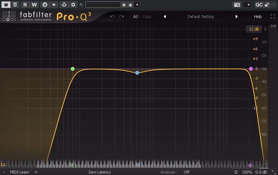This screenshot has width=278, height=175.
Task: Click the blank box right of the lock
Action: tap(273, 5)
